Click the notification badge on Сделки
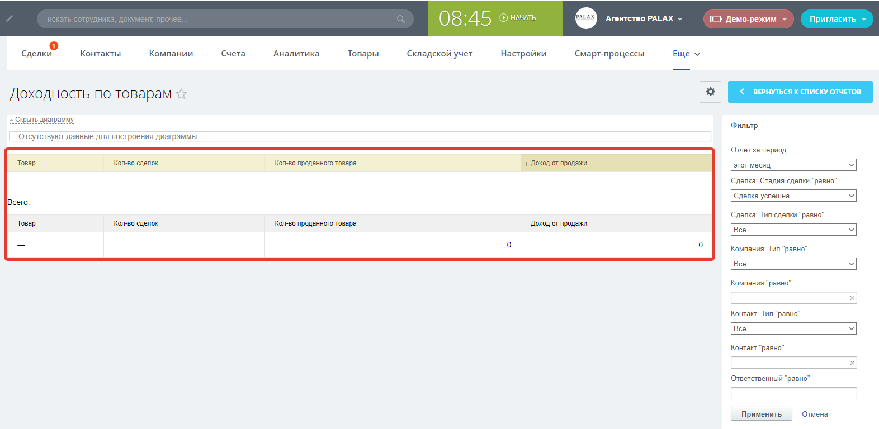Image resolution: width=879 pixels, height=429 pixels. click(x=54, y=46)
